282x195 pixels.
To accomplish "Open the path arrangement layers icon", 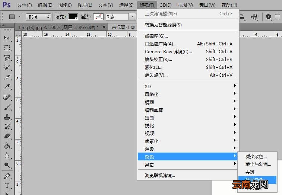I will (x=254, y=17).
